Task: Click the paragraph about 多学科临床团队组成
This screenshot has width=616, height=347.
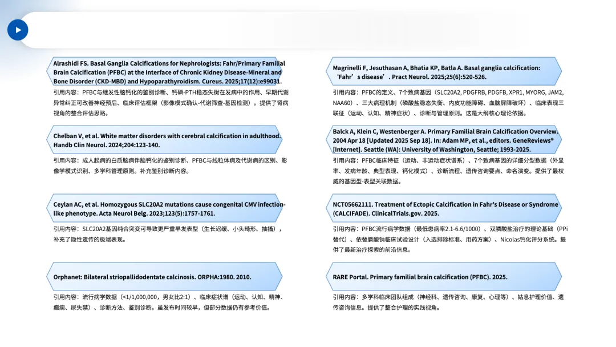Action: [448, 302]
